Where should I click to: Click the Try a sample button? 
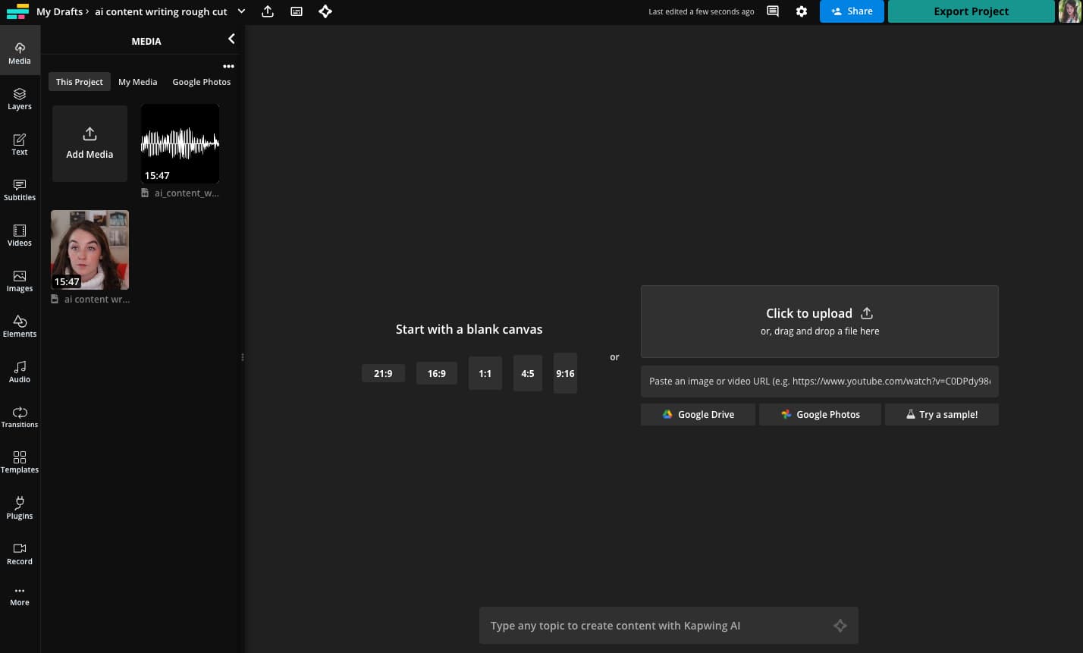(941, 414)
